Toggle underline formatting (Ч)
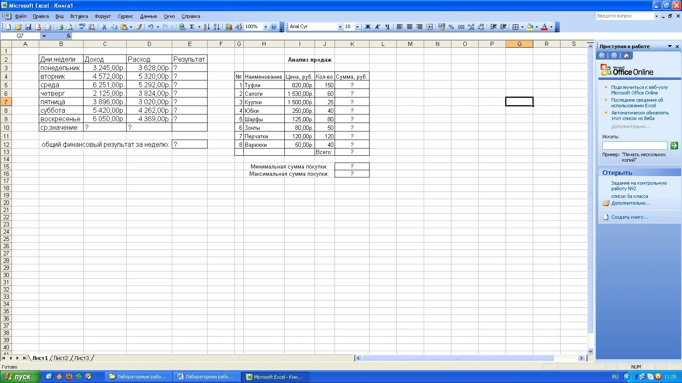The width and height of the screenshot is (682, 383). coord(387,27)
